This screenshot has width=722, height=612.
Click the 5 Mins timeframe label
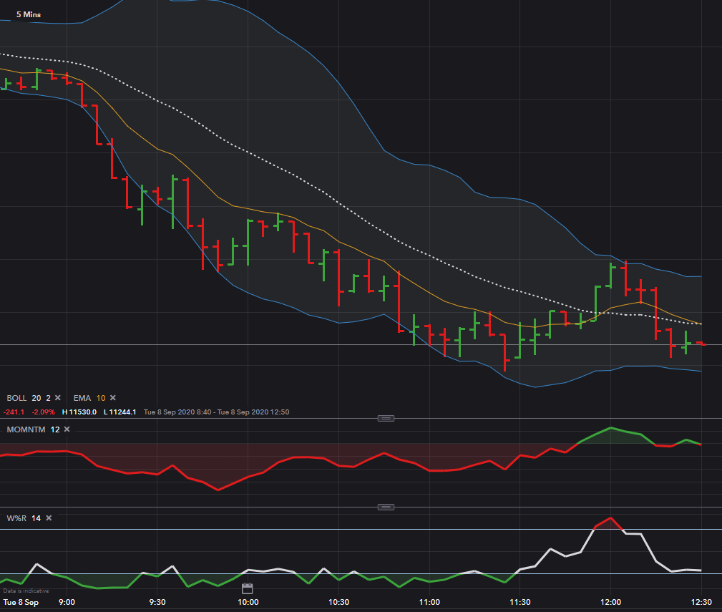coord(29,15)
